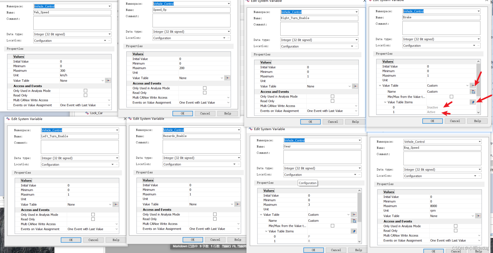The width and height of the screenshot is (493, 253).
Task: Open Data type dropdown in Eng_Speed dialog
Action: 479,169
